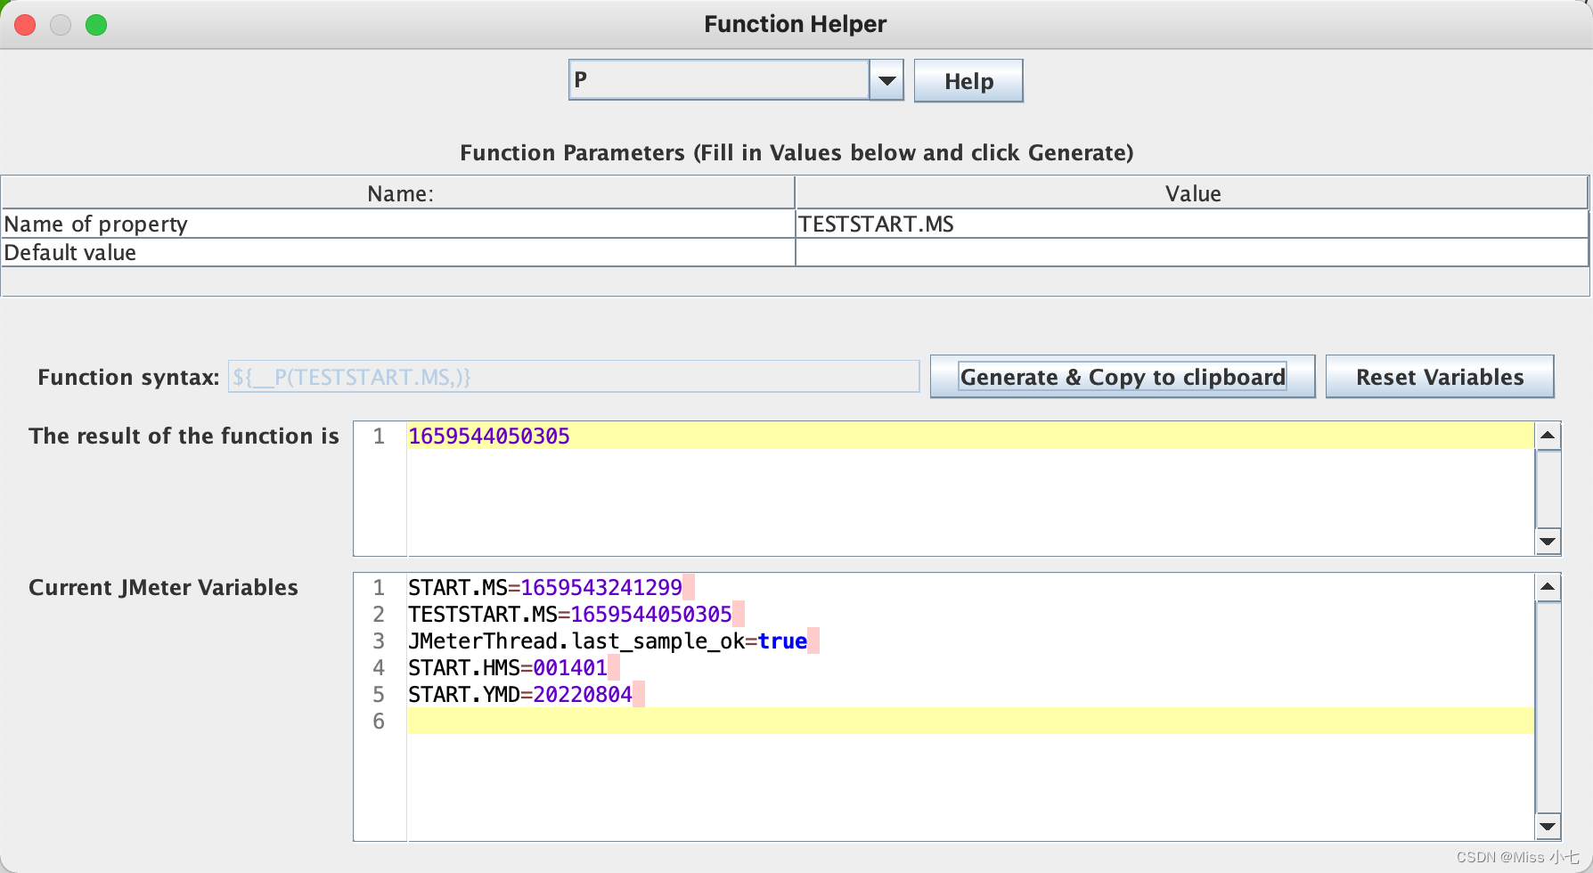Click the START.YMD=20220804 line
This screenshot has height=873, width=1593.
click(520, 694)
